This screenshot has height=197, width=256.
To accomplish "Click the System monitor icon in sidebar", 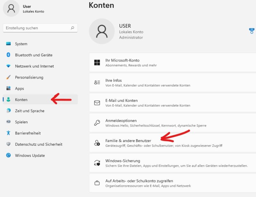I will coord(8,44).
